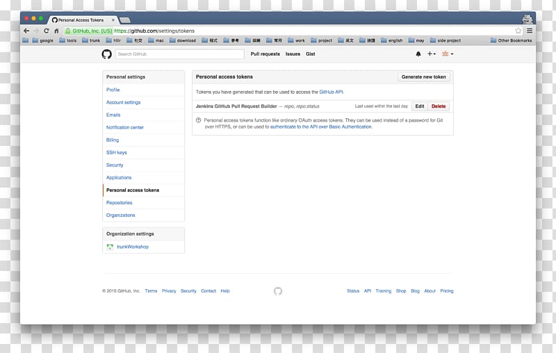Screen dimensions: 556x353
Task: Bookmark page with star icon
Action: (x=518, y=31)
